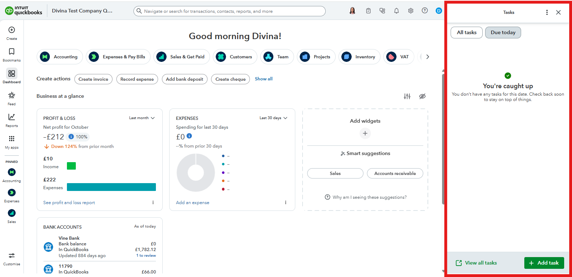Click the search transactions input field
Image resolution: width=572 pixels, height=277 pixels.
pyautogui.click(x=230, y=11)
